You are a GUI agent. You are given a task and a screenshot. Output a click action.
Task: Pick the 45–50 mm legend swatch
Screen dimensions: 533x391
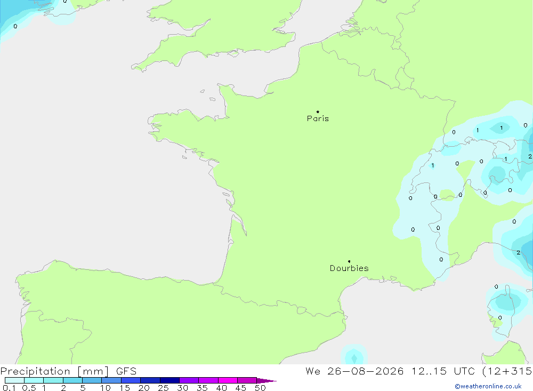click(x=247, y=380)
